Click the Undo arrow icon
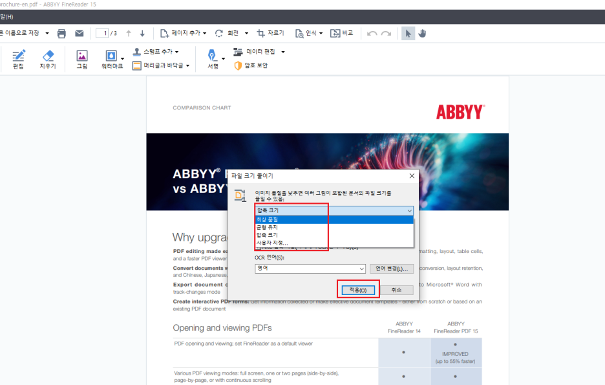The height and width of the screenshot is (385, 605). pyautogui.click(x=372, y=34)
